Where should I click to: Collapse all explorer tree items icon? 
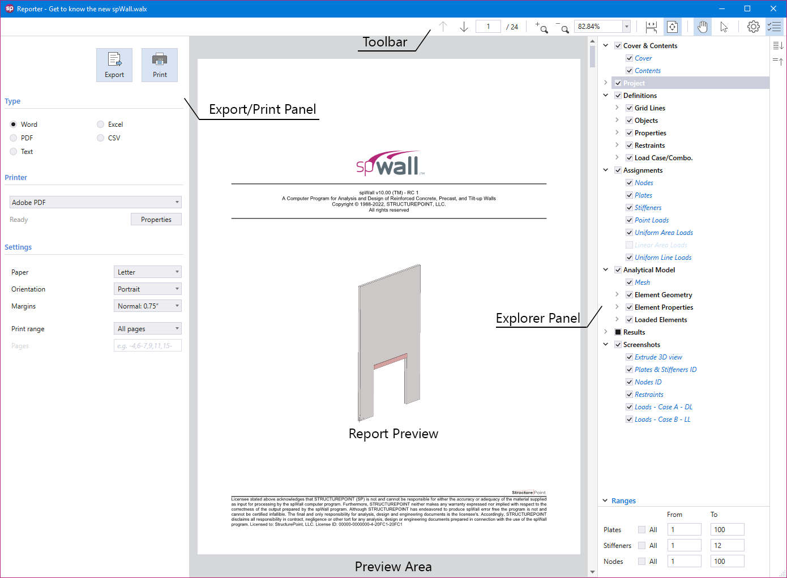tap(778, 61)
